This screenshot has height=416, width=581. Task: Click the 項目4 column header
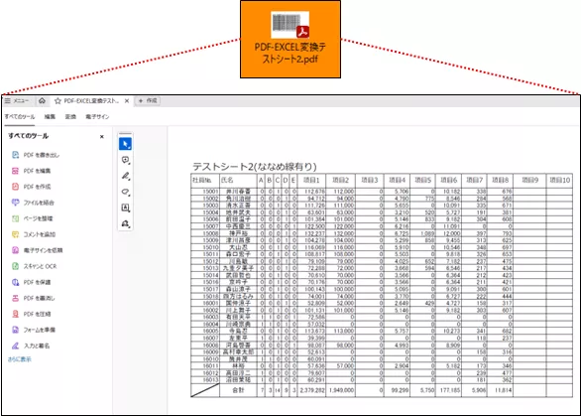tap(397, 180)
